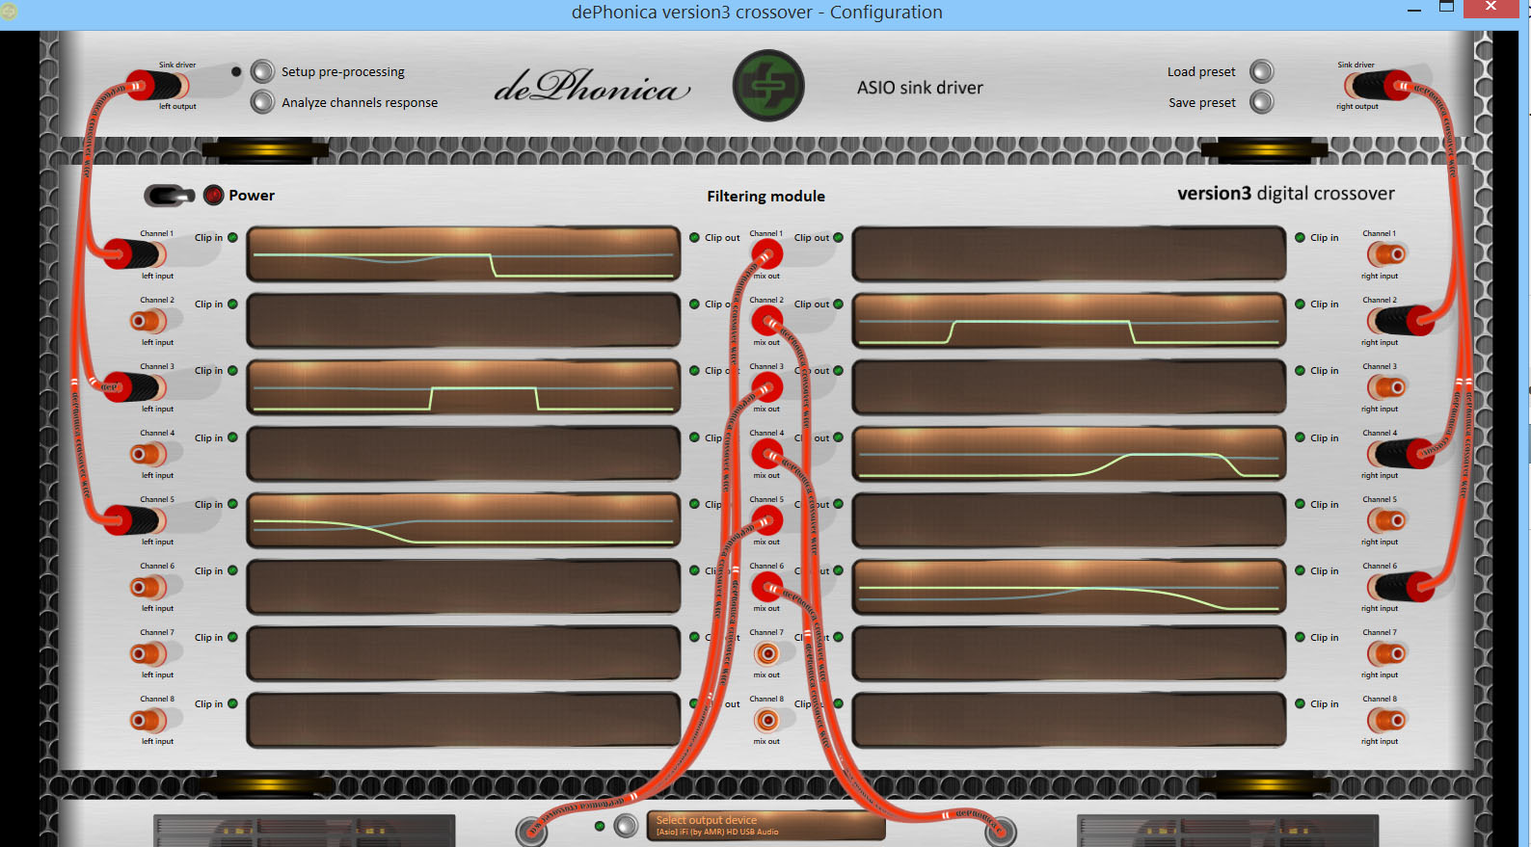Open Channel 5 left low-pass filter display
Viewport: 1531px width, 847px height.
click(464, 520)
